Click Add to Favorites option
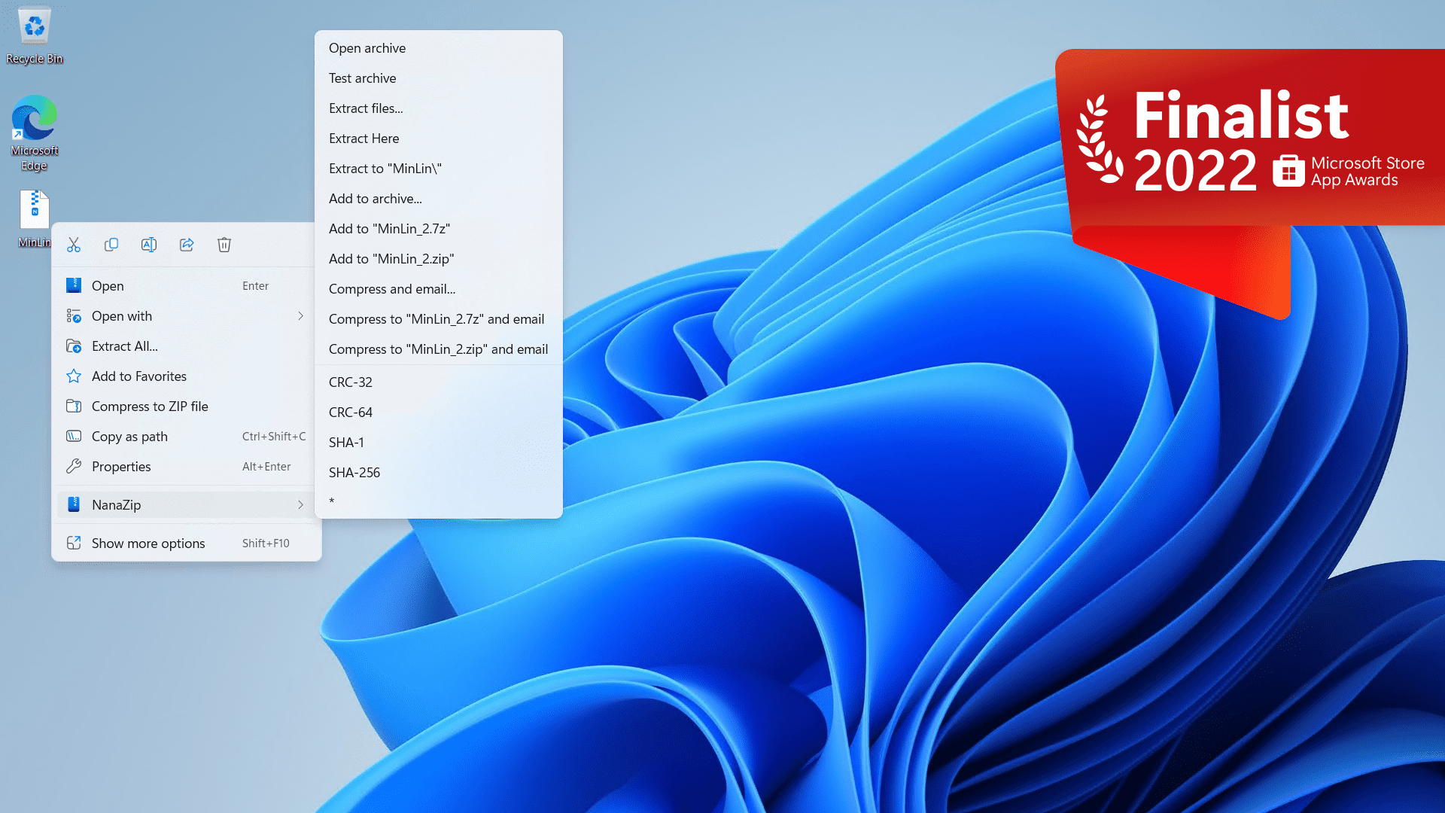The image size is (1445, 813). [x=139, y=375]
